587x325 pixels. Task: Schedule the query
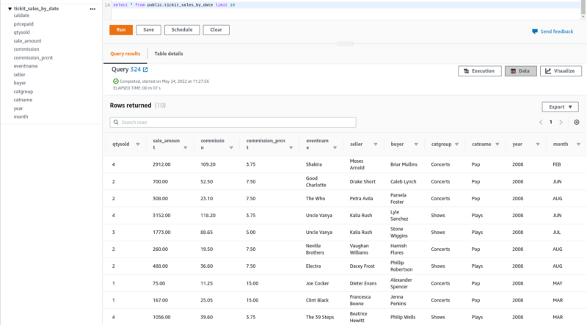(x=182, y=30)
